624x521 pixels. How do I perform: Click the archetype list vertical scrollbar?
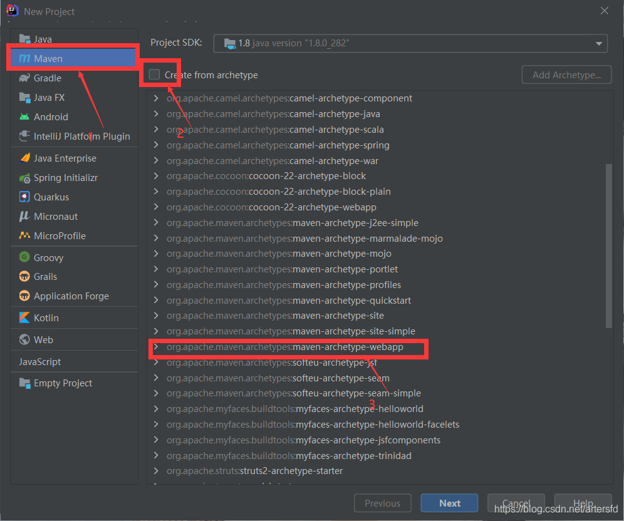608,246
